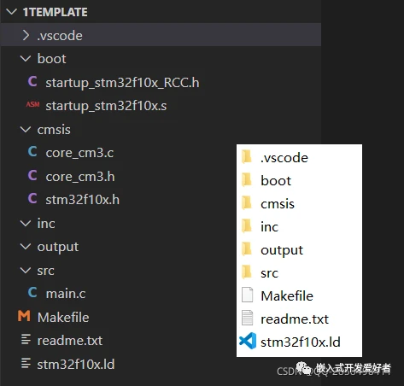Collapse the cmsis folder chevron
This screenshot has height=386, width=404.
tap(26, 130)
